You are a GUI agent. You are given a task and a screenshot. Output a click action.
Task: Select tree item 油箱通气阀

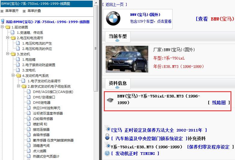pyautogui.click(x=41, y=146)
